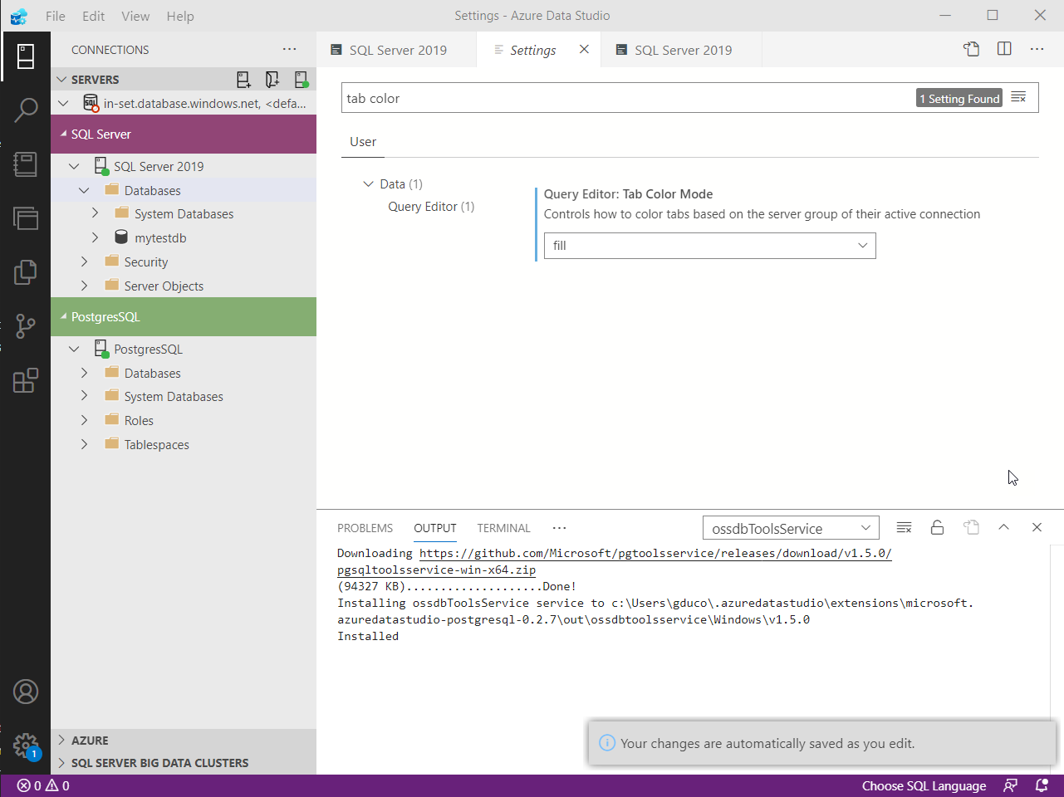Image resolution: width=1064 pixels, height=797 pixels.
Task: Click Choose SQL Language in status bar
Action: pos(924,785)
